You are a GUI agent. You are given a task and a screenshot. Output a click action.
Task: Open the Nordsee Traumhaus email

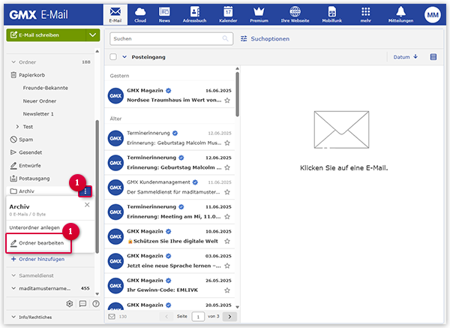[x=169, y=95]
